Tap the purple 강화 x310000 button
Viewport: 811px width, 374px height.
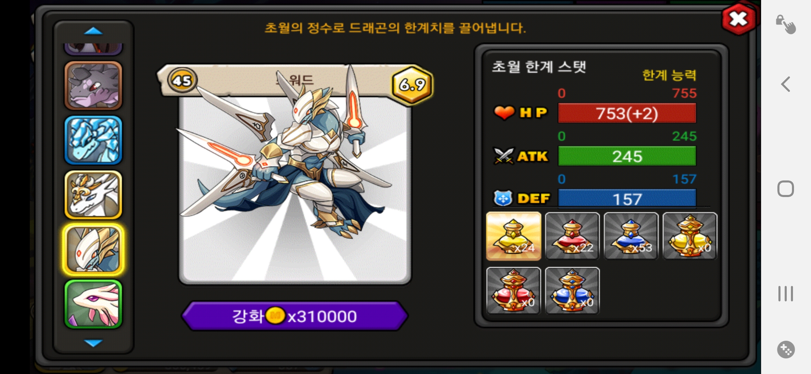pos(295,316)
